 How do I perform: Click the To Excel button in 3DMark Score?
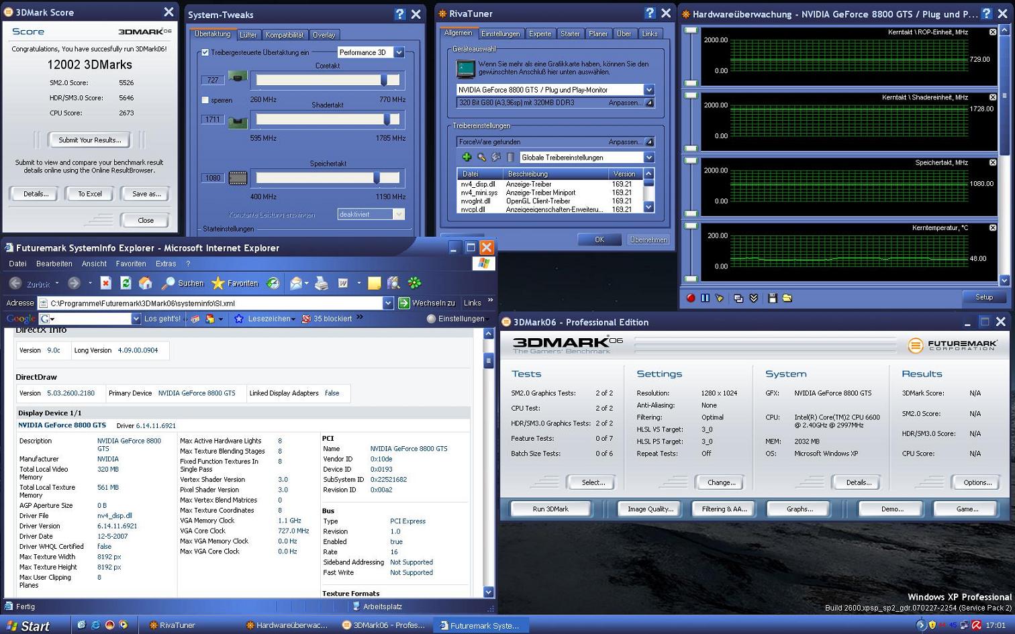click(90, 194)
